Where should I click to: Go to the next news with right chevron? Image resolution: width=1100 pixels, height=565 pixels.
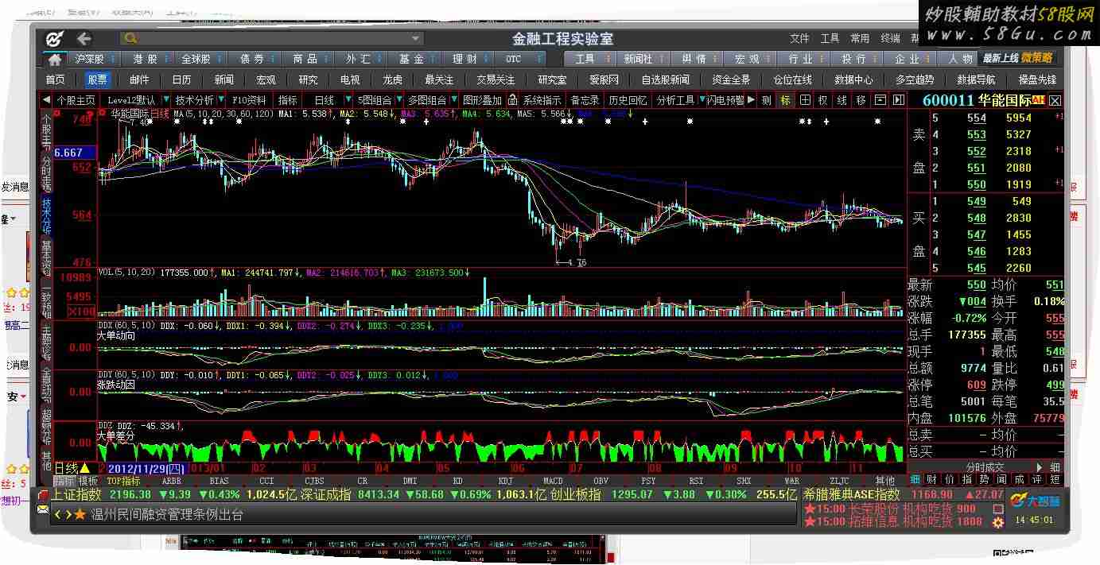click(x=68, y=515)
